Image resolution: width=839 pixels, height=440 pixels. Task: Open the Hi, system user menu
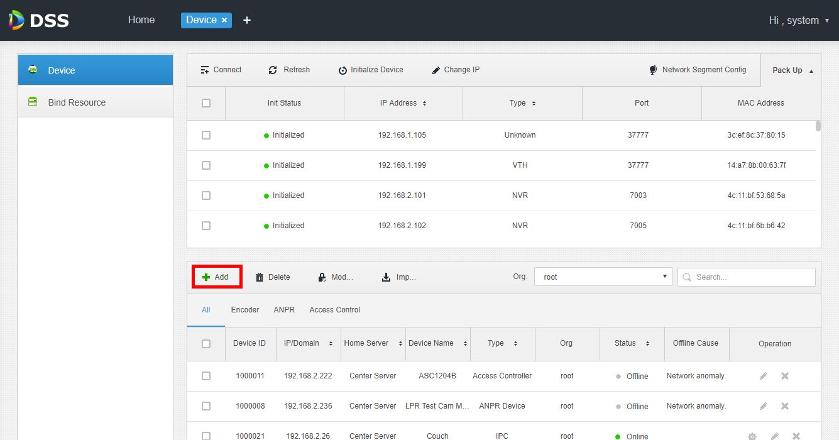[799, 21]
